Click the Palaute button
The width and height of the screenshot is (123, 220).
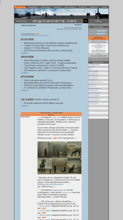tap(21, 21)
